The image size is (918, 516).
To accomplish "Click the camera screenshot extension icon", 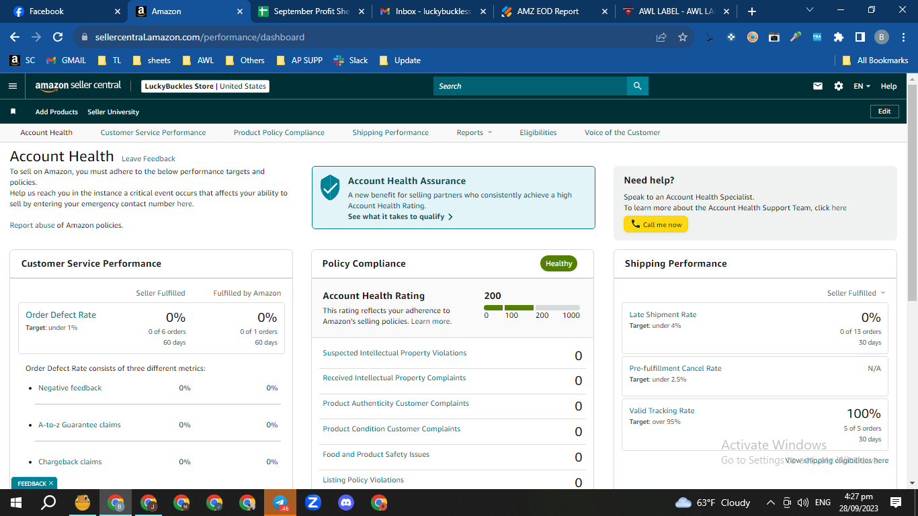I will (x=774, y=37).
